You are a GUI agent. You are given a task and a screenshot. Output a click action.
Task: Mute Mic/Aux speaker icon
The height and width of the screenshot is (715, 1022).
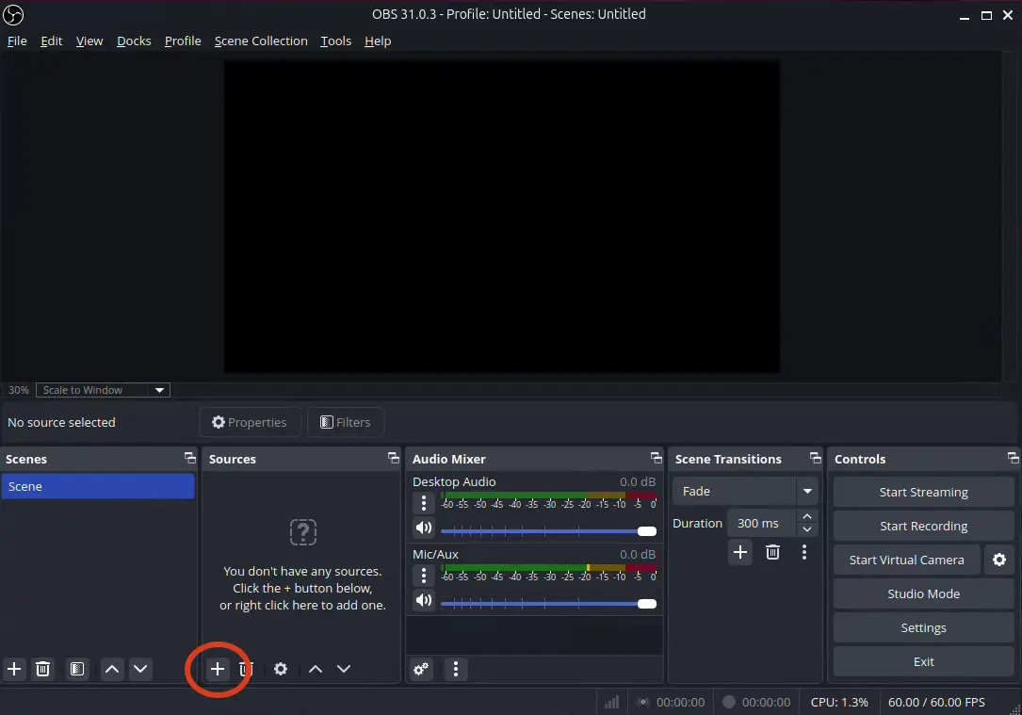pos(424,600)
